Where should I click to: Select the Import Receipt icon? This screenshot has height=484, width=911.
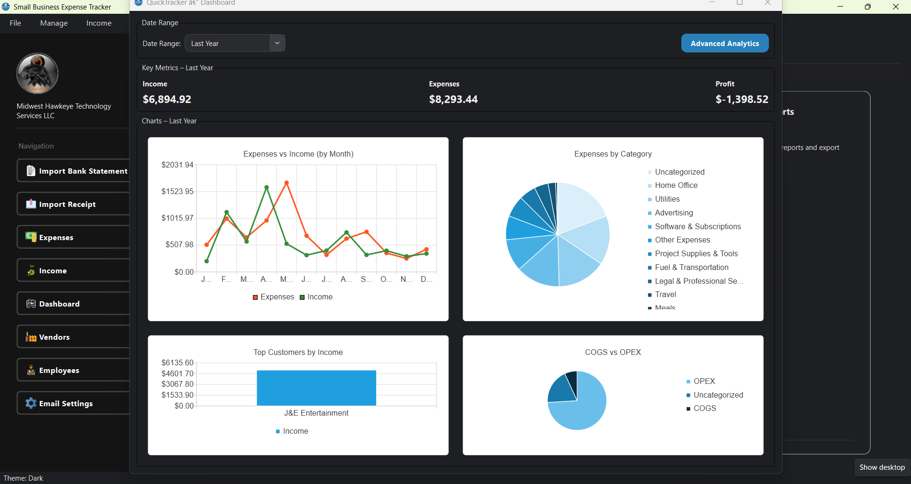click(x=30, y=204)
